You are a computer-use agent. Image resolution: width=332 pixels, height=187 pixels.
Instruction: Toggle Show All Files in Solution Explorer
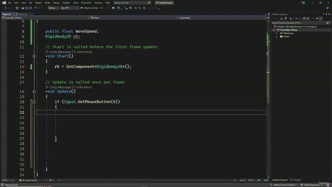(308, 19)
